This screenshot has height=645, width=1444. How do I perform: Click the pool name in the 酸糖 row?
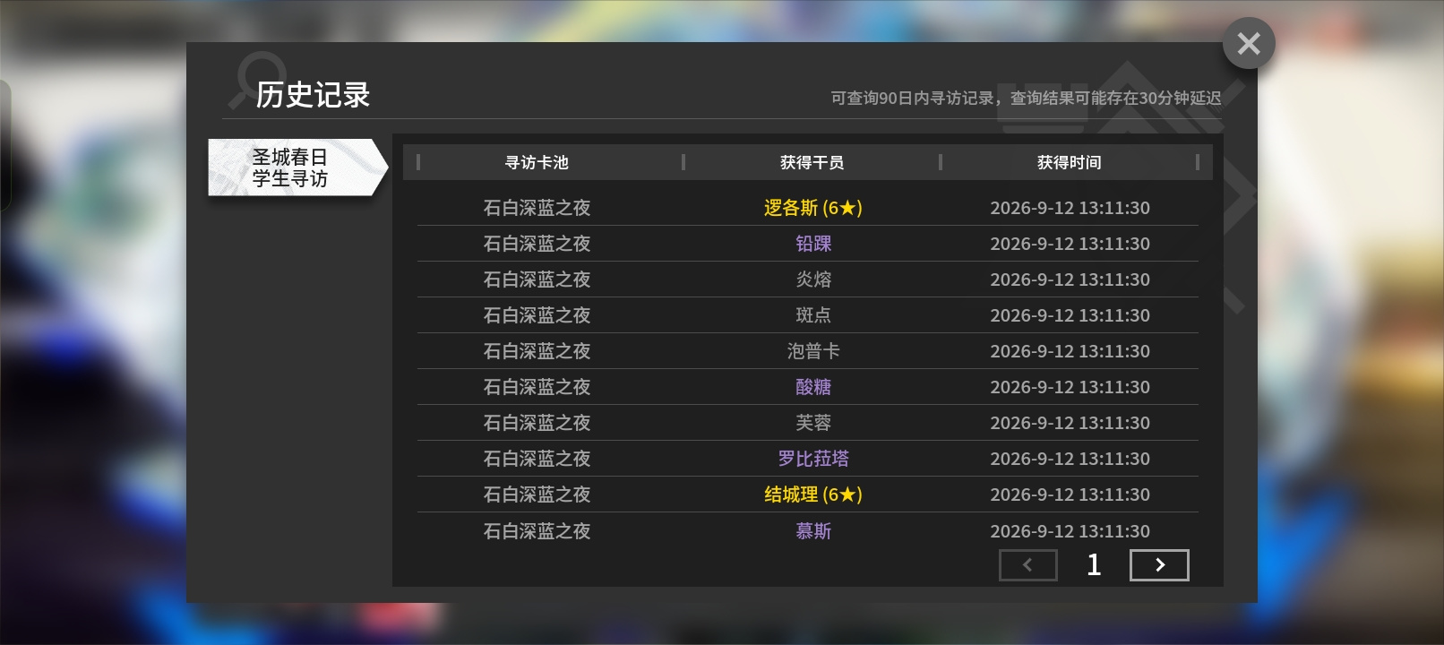(x=537, y=387)
